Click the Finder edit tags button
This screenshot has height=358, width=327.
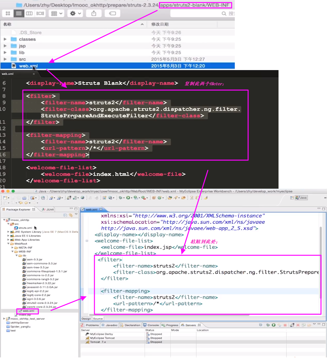112,13
